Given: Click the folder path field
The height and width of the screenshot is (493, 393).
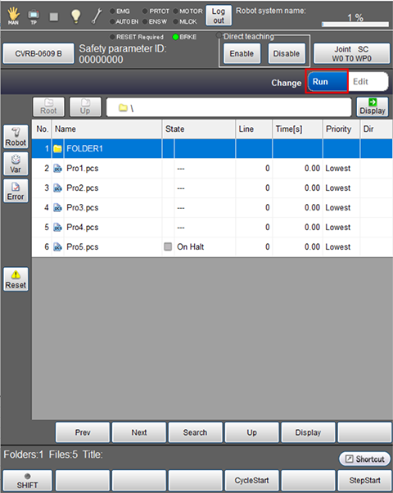Looking at the screenshot, I should point(229,107).
